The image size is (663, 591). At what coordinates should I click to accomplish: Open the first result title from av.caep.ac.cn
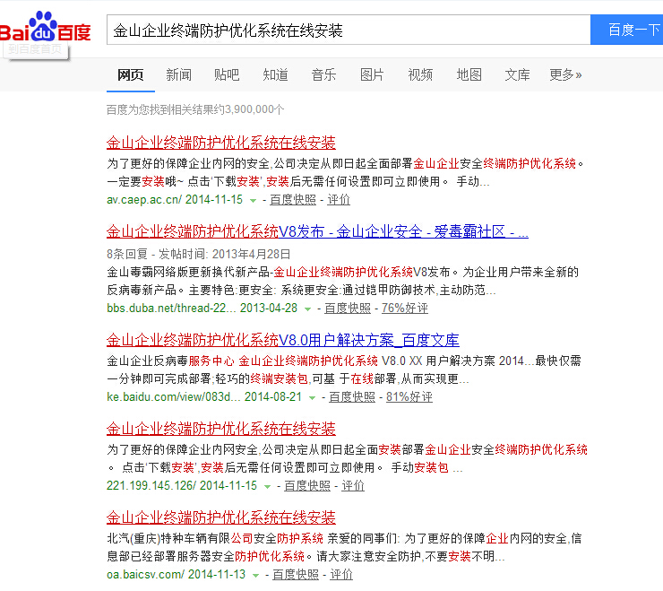(220, 143)
